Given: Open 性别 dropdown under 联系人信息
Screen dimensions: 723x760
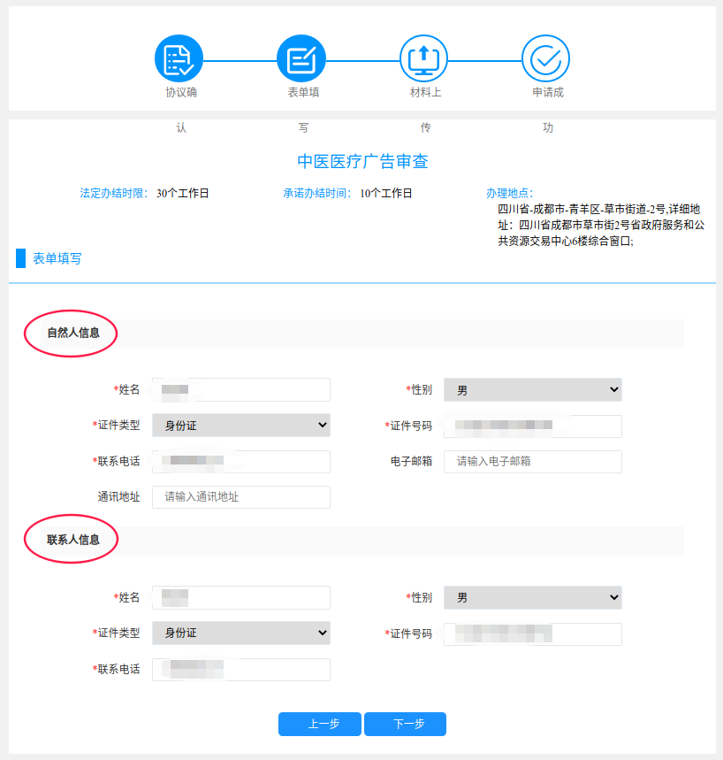Looking at the screenshot, I should point(532,598).
